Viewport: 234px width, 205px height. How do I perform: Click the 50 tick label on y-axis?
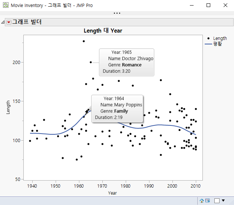pyautogui.click(x=17, y=179)
